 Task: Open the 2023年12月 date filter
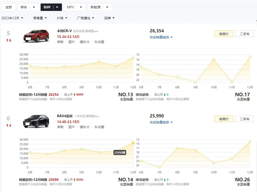(x=12, y=18)
